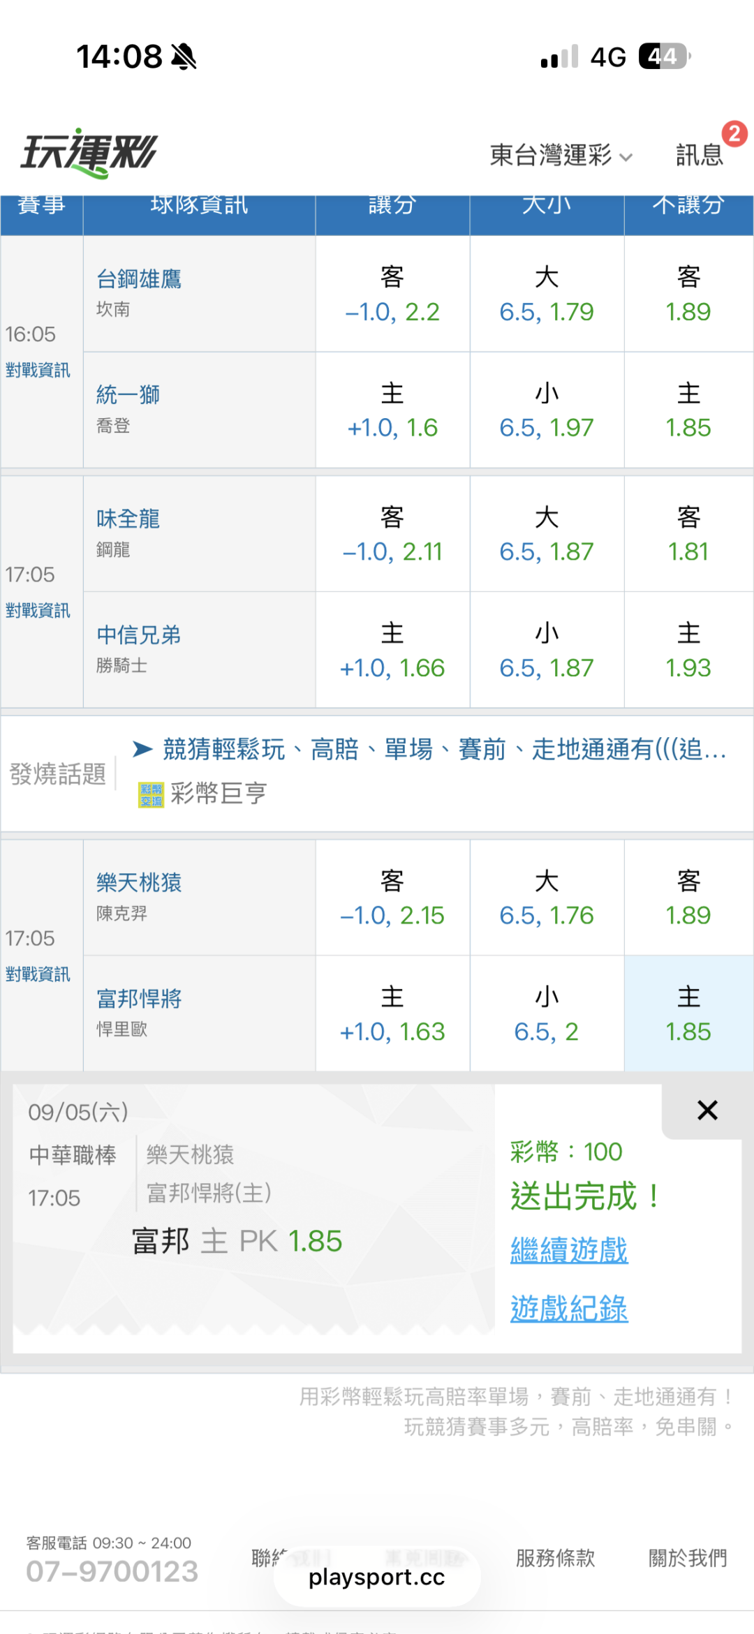The height and width of the screenshot is (1634, 754).
Task: Expand the 東台灣運彩 dropdown menu
Action: [x=561, y=155]
